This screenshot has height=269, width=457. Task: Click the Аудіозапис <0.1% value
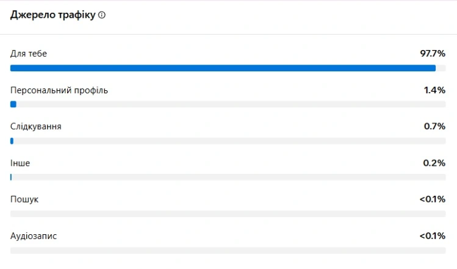click(433, 235)
